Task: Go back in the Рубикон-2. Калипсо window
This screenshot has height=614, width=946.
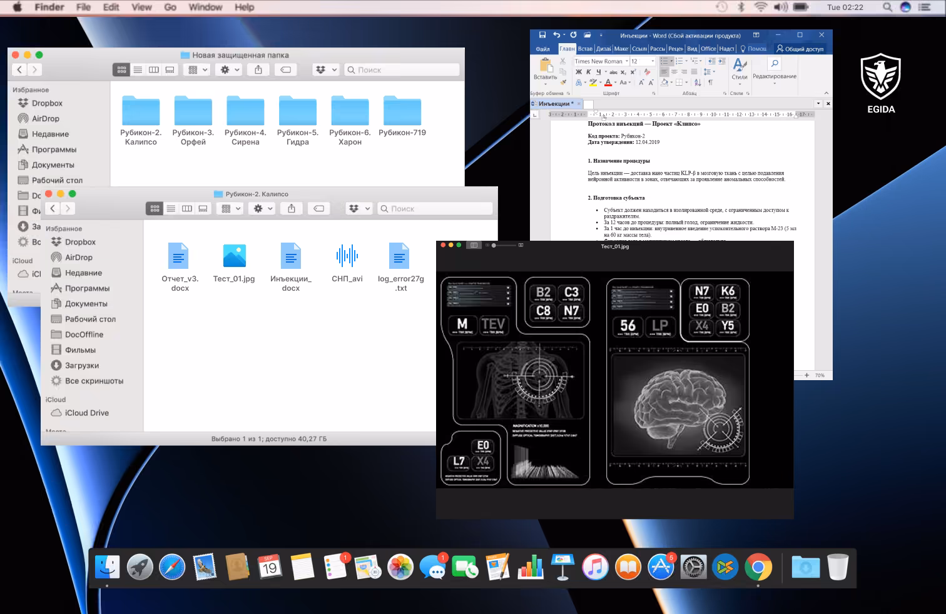Action: (53, 208)
